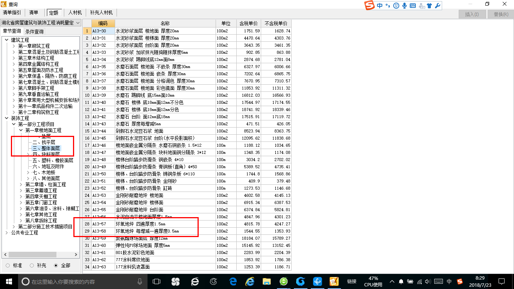Click the 含税单价 column header

point(248,23)
